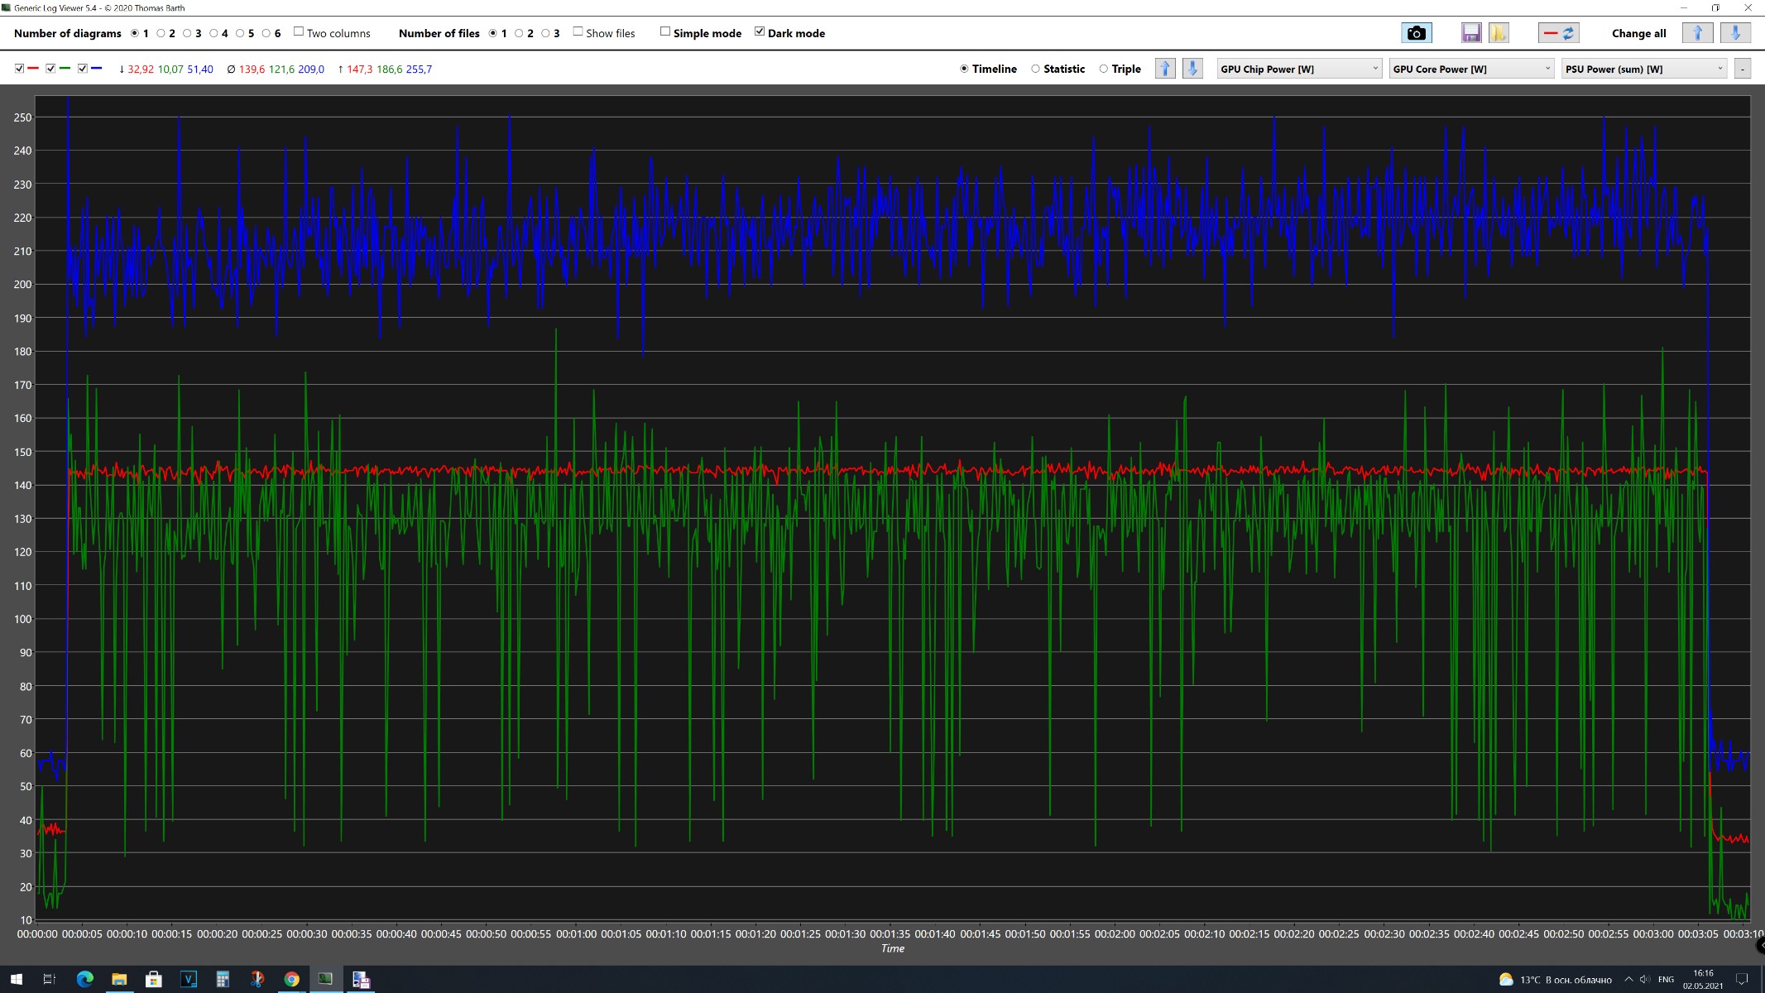The image size is (1765, 993).
Task: Click the minus button after PSU dropdown
Action: [1743, 69]
